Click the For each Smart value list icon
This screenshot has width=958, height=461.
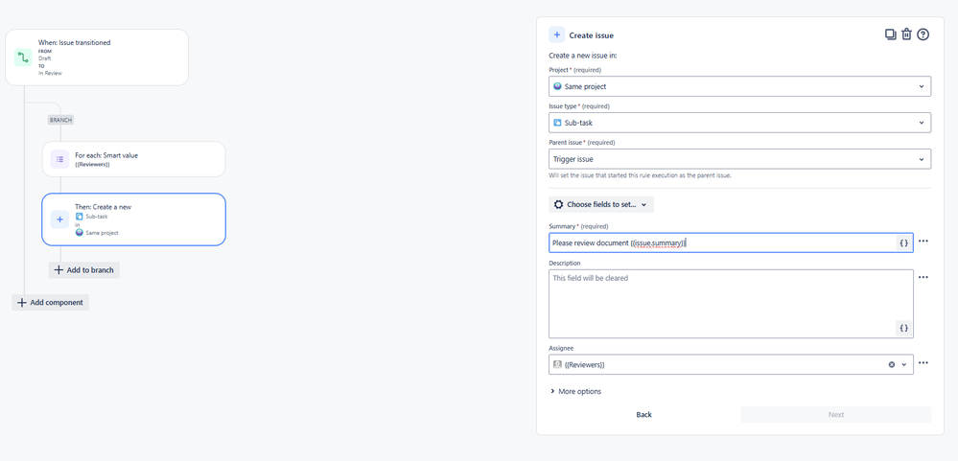coord(59,159)
